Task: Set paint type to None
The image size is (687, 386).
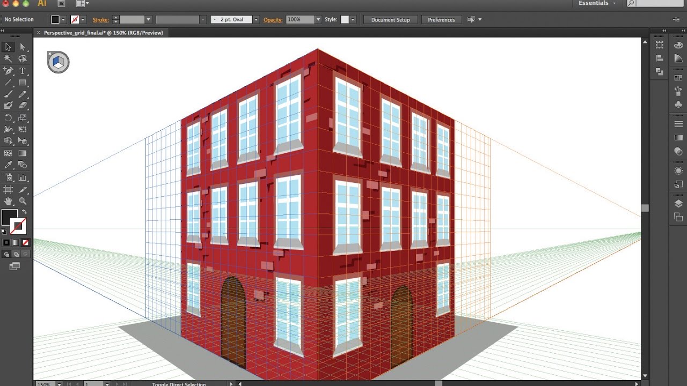Action: 25,243
